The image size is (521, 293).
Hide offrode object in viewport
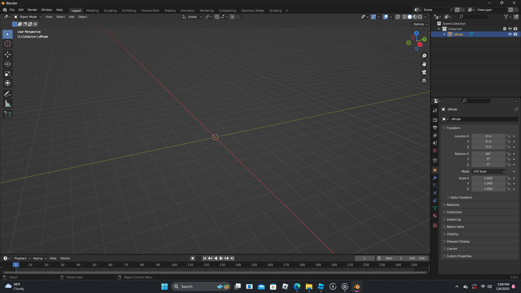[x=510, y=34]
